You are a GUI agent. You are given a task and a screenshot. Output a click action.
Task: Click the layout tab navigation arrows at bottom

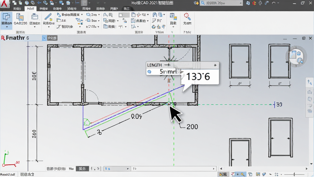pyautogui.click(x=95, y=169)
